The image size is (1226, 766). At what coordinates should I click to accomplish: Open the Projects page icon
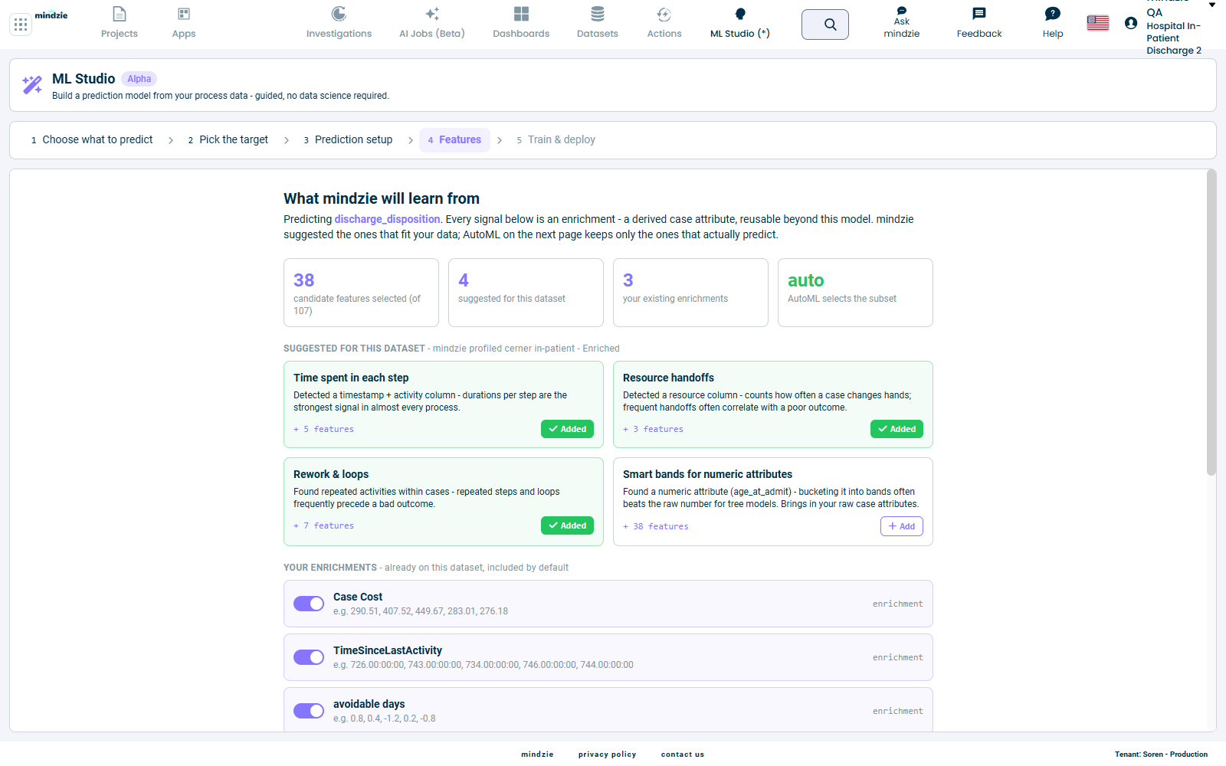pyautogui.click(x=120, y=14)
